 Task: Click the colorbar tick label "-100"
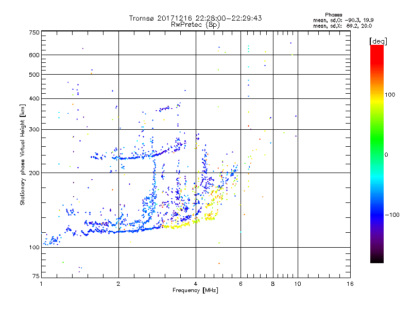(x=392, y=215)
